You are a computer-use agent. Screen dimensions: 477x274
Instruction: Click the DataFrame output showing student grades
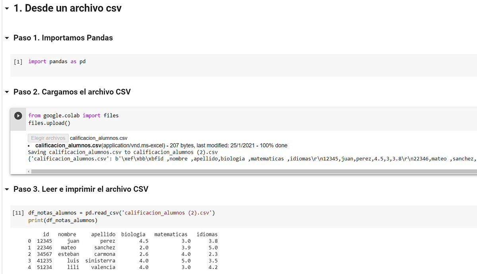pyautogui.click(x=119, y=250)
